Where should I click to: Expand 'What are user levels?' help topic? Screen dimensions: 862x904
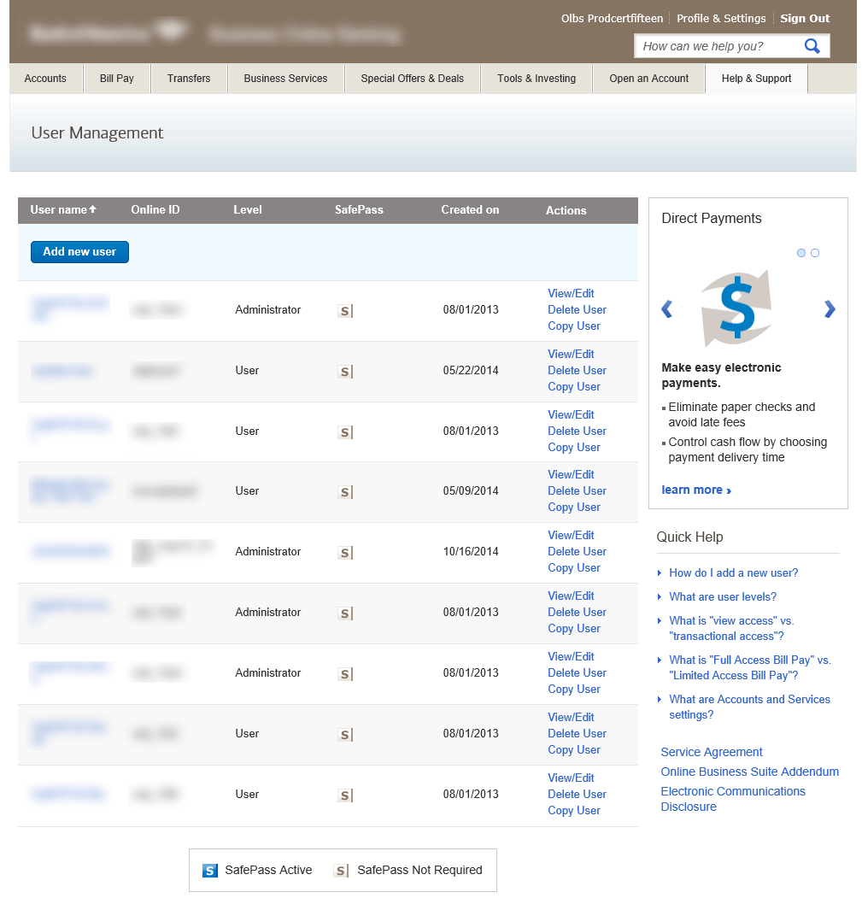click(723, 596)
